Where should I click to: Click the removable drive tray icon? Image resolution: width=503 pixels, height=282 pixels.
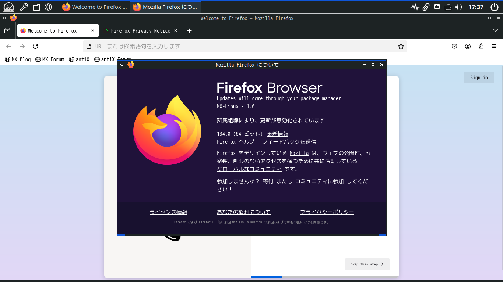[437, 7]
